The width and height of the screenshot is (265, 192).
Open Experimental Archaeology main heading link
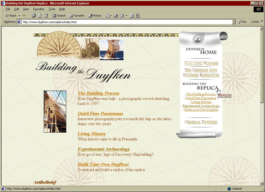coord(104,149)
